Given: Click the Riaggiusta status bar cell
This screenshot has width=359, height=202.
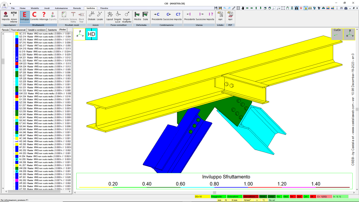Looking at the screenshot, I should point(218,196).
